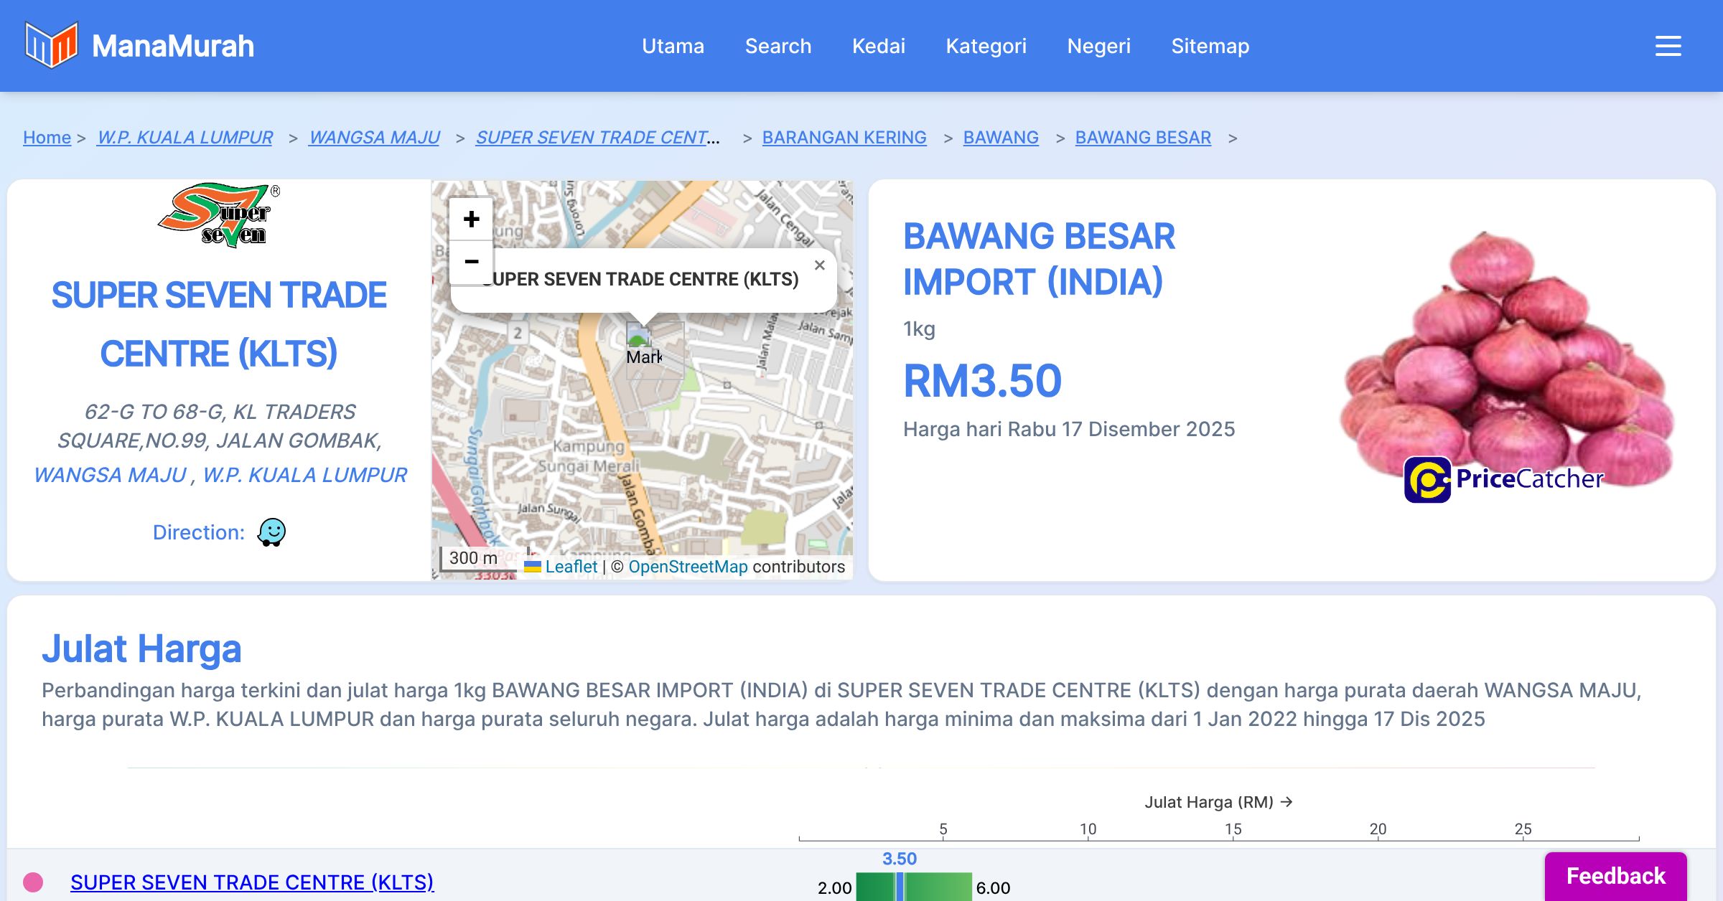Open the Kedai menu item

coord(878,46)
